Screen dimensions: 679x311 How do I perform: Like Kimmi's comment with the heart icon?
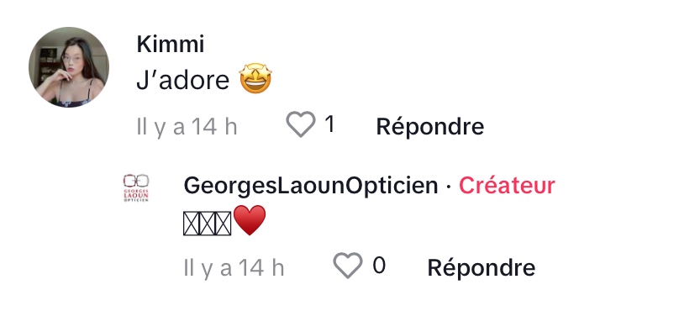(x=301, y=124)
